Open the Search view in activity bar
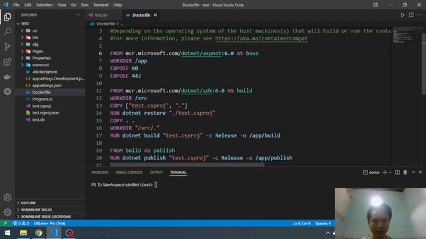This screenshot has width=426, height=239. 7,31
